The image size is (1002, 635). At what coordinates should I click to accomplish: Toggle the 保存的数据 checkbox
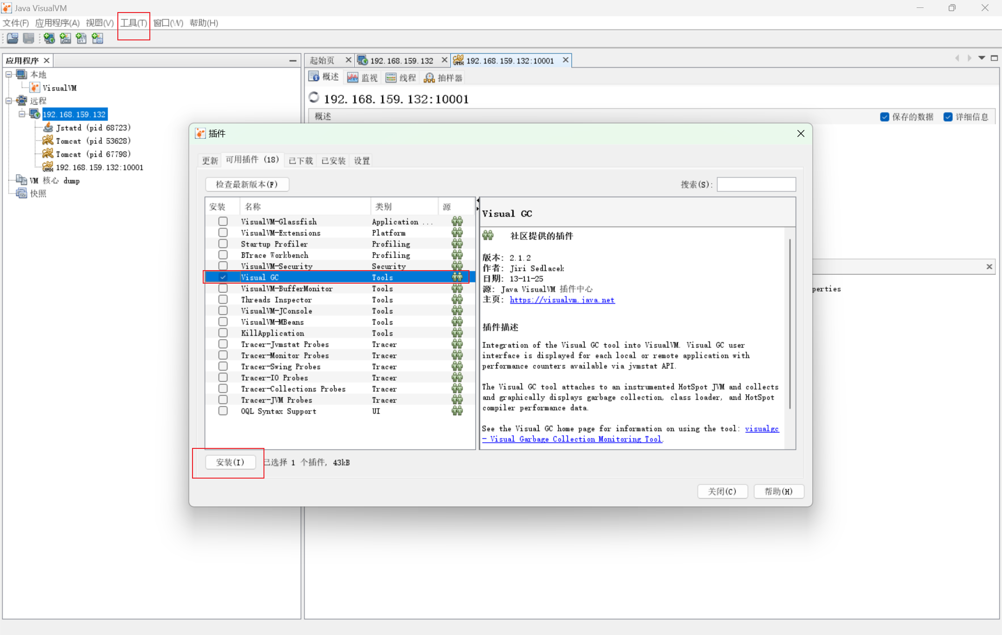pyautogui.click(x=885, y=117)
